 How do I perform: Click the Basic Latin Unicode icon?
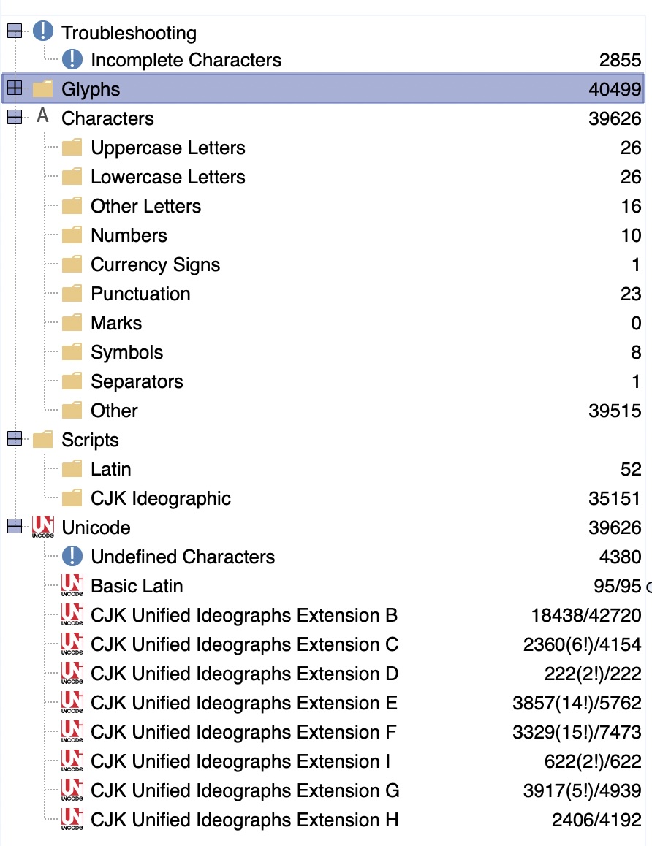[72, 585]
